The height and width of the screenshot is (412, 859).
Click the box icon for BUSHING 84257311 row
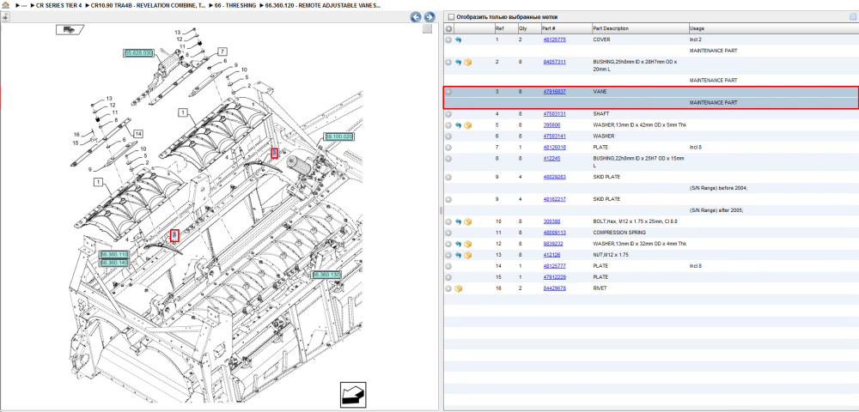[468, 63]
